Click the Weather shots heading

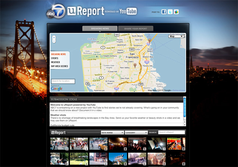[58, 115]
